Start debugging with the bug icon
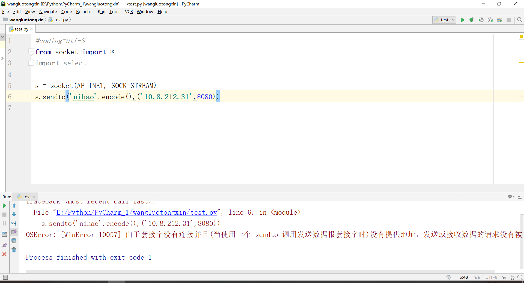 coord(472,20)
